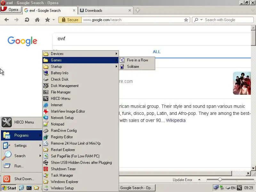Expand the Startup folder submenu
Viewport: 256px width, 192px height.
[81, 67]
